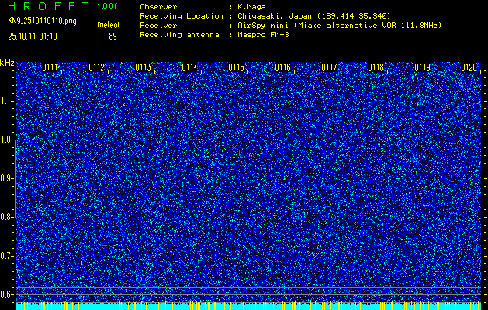Click the 1.00f version label
Screen dimensions: 488x310
coord(108,6)
